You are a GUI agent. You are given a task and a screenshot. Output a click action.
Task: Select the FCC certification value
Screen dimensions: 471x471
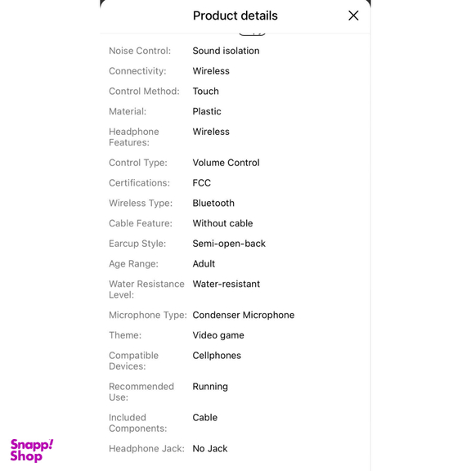201,182
